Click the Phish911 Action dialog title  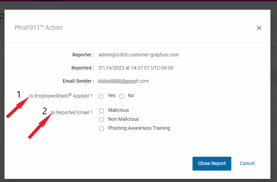point(38,28)
